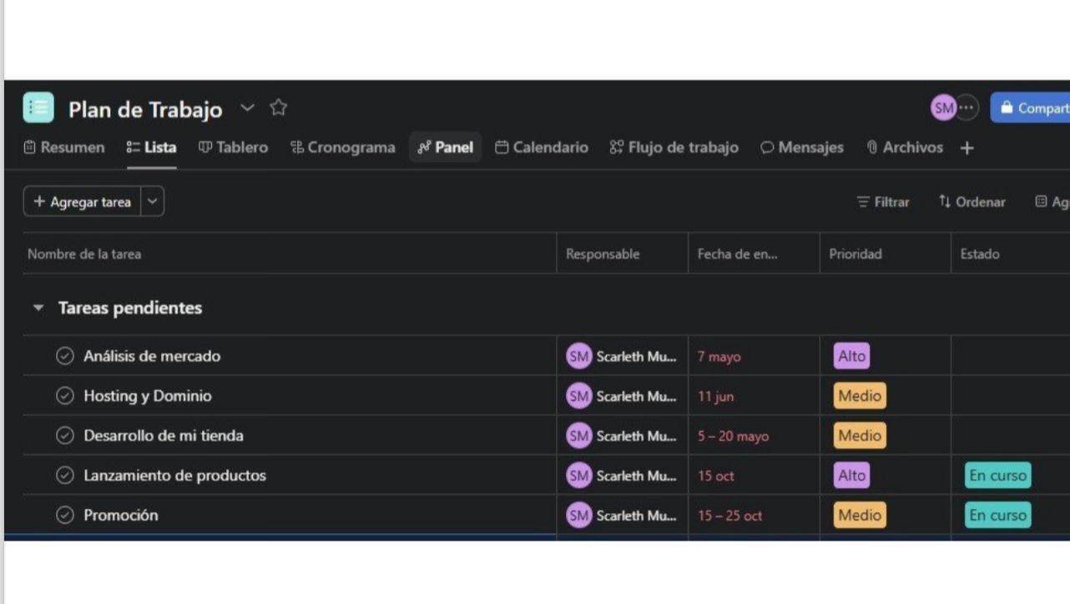Collapse the Tareas pendientes section
Screen dimensions: 1070x604
tap(38, 308)
